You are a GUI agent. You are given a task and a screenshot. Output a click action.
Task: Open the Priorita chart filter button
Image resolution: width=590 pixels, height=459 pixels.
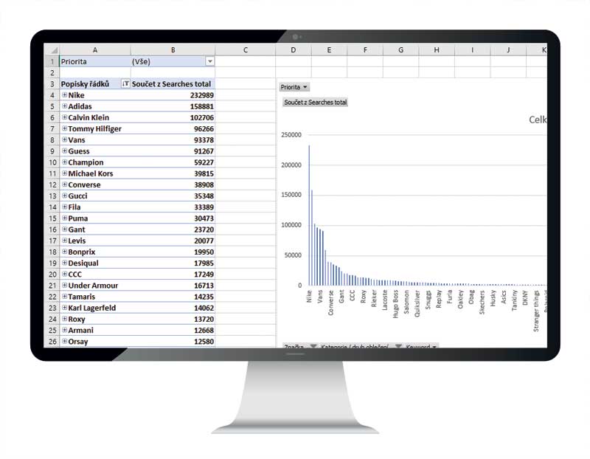(294, 87)
